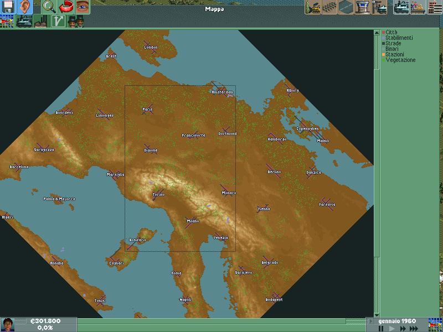Open the rail tracks construction tool
This screenshot has height=332, width=443.
329,7
